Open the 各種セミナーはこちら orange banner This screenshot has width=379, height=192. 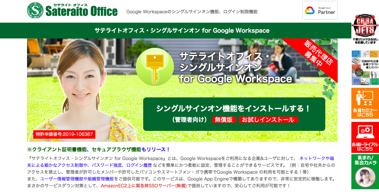365,103
